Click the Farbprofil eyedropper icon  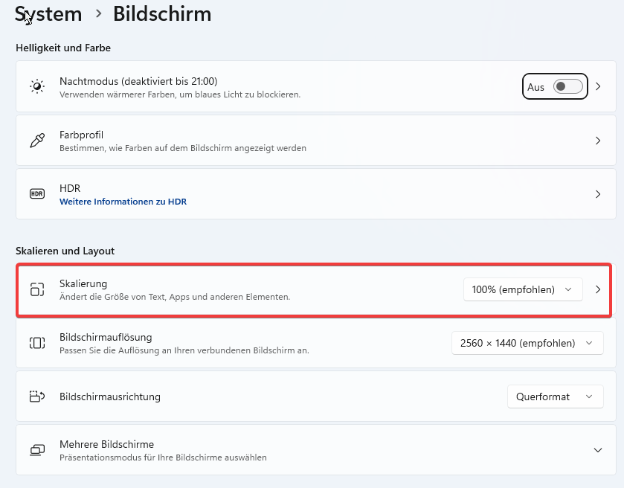click(37, 141)
